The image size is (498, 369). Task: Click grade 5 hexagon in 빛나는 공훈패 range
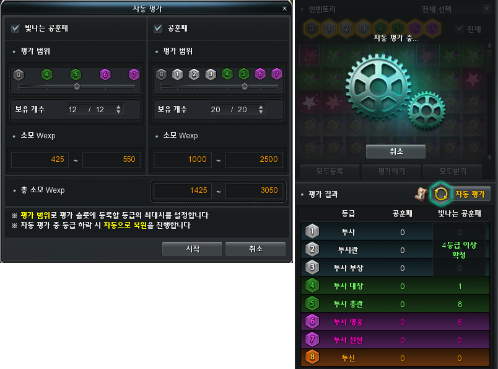tap(76, 75)
